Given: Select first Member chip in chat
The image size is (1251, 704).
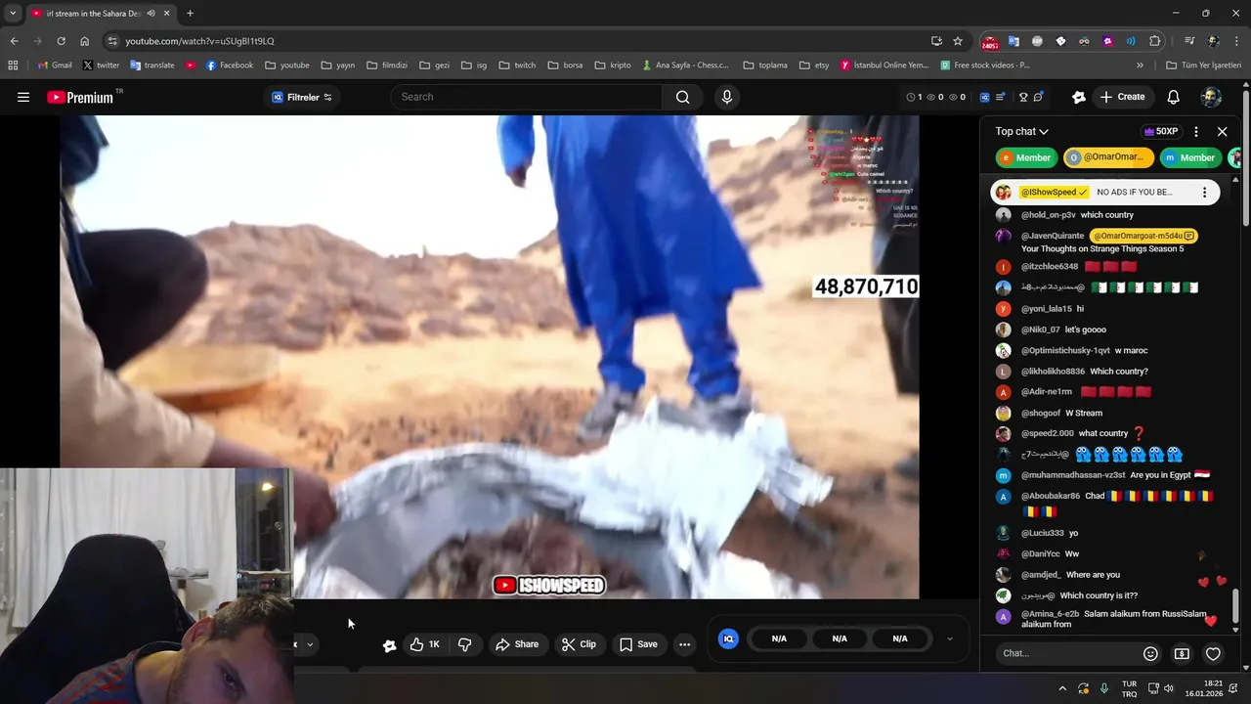Looking at the screenshot, I should pos(1026,157).
